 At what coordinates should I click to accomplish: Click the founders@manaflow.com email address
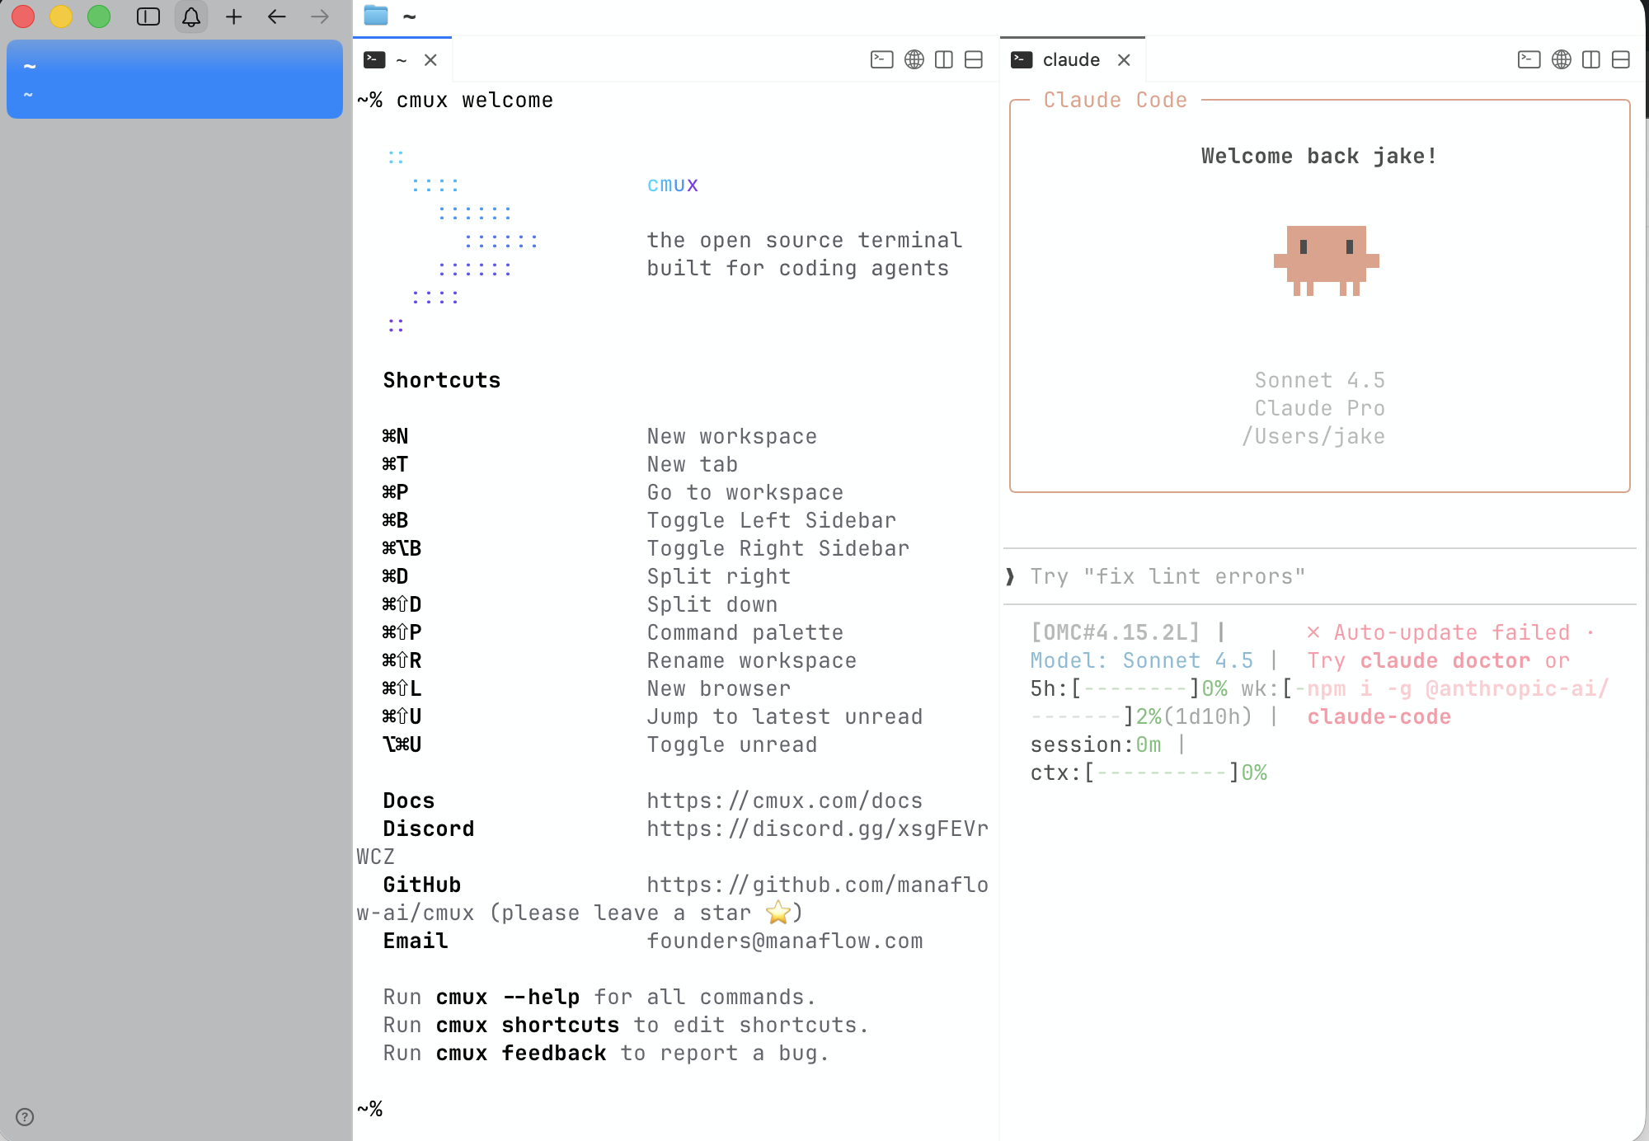[x=785, y=941]
